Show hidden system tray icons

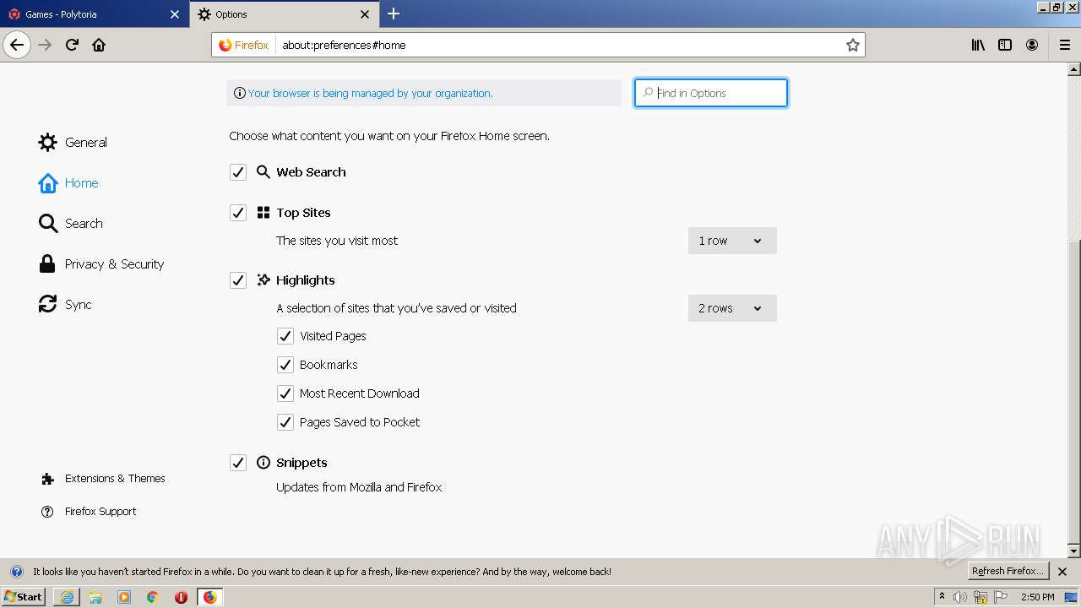tap(942, 597)
